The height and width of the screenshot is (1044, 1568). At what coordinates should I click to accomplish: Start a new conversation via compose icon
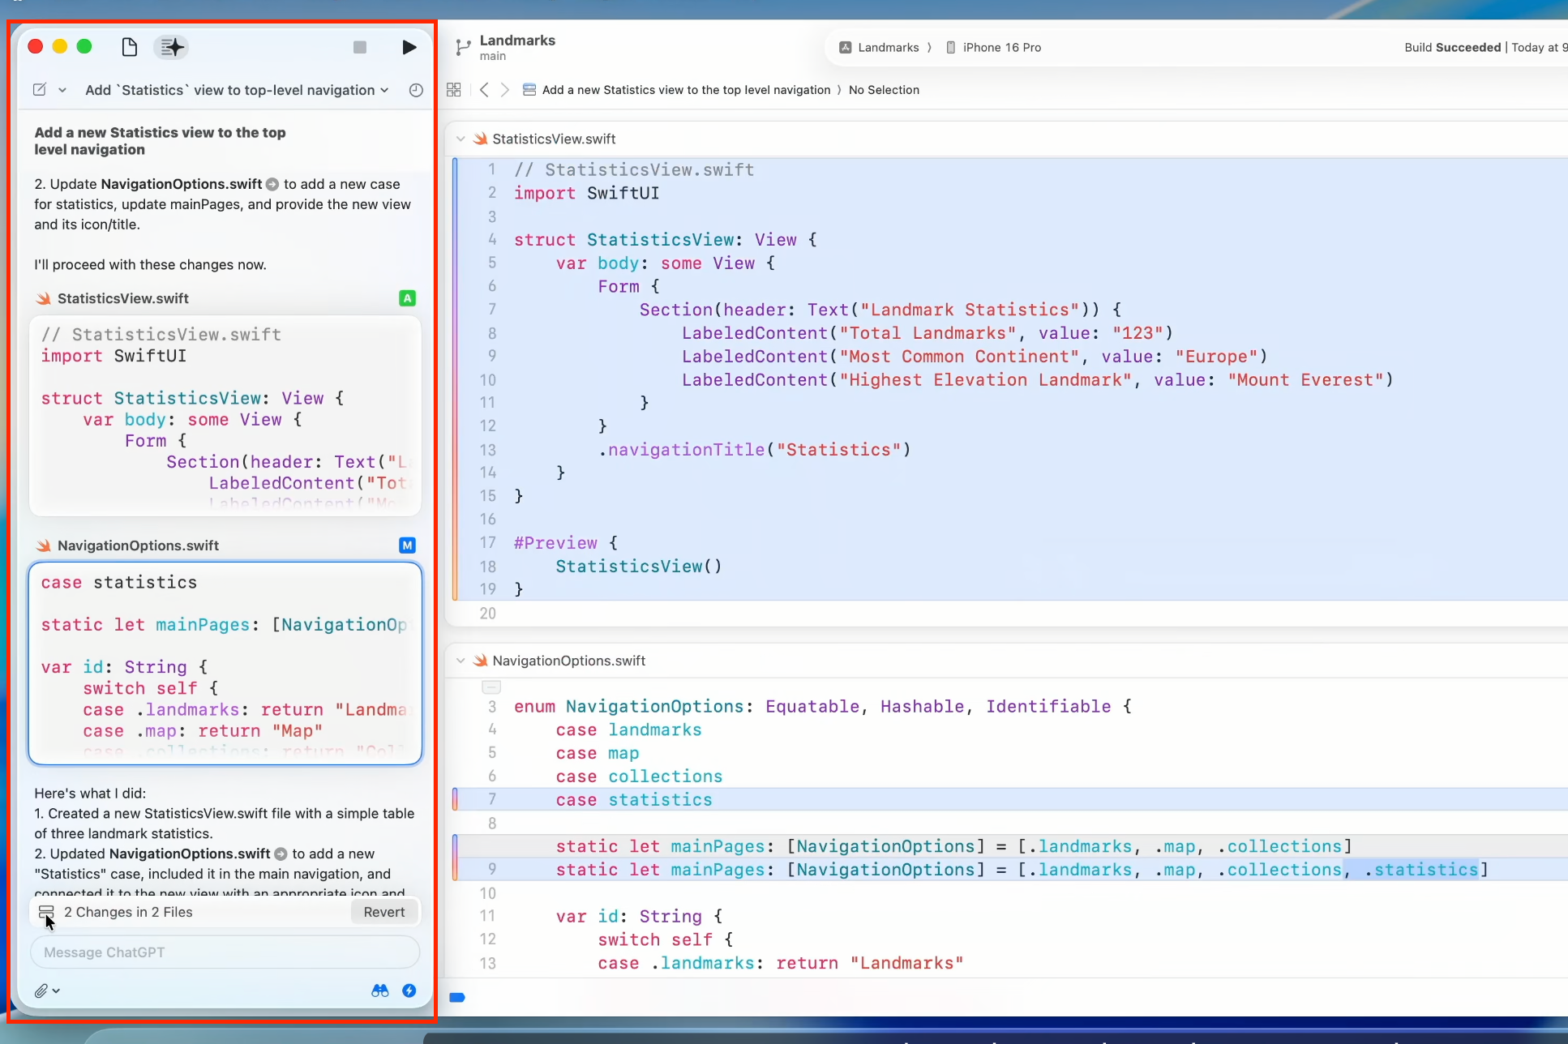tap(40, 90)
